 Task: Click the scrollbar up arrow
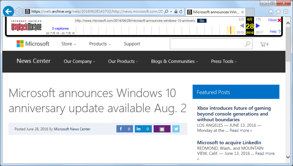coord(288,23)
